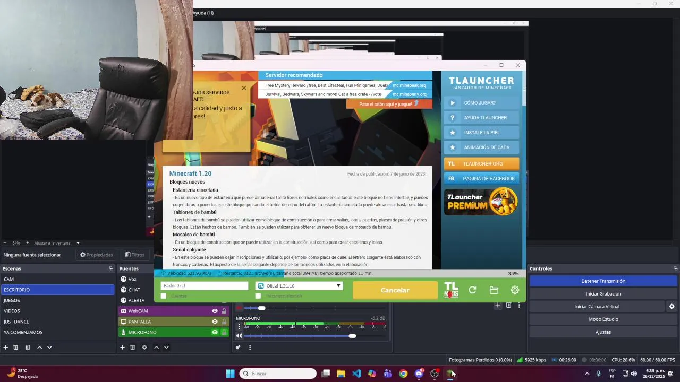
Task: Click Detener Transmisión button
Action: point(603,281)
